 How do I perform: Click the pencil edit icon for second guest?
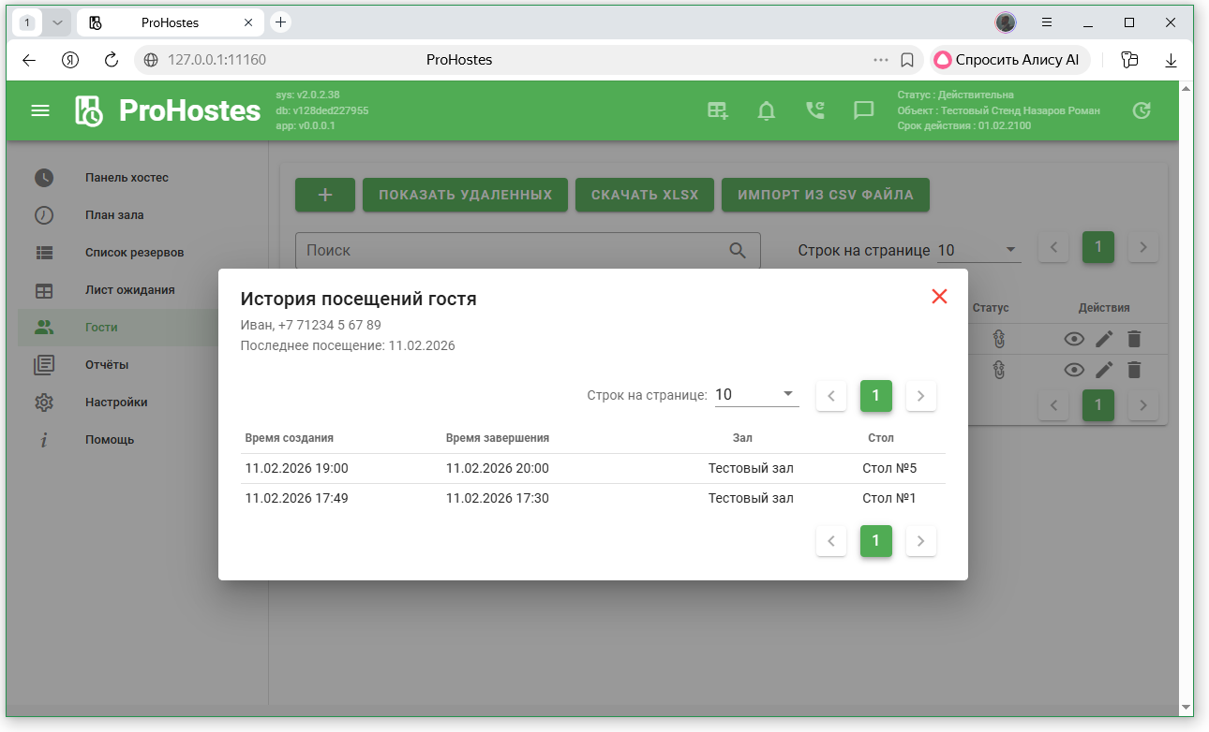point(1104,370)
